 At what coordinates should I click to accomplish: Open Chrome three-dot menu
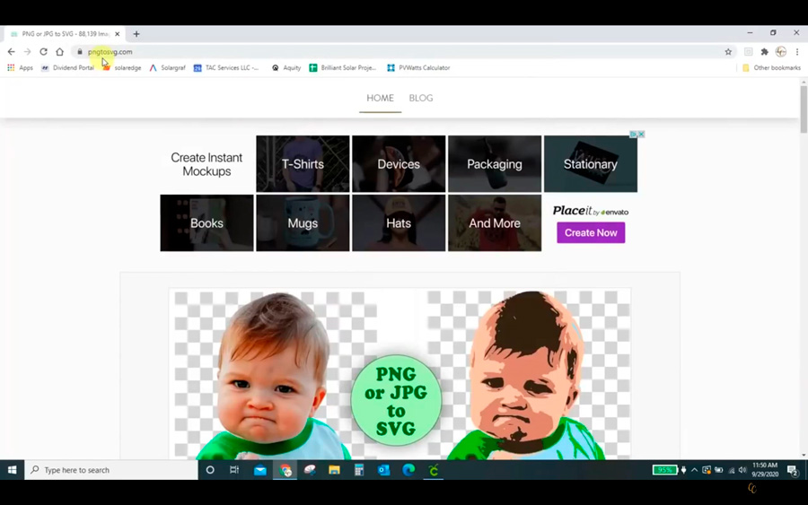(x=797, y=51)
